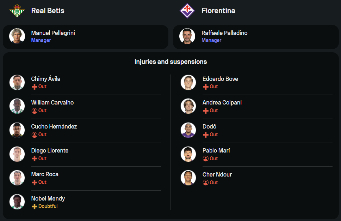The width and height of the screenshot is (341, 221).
Task: Open the Real Betis team name link
Action: coord(48,11)
